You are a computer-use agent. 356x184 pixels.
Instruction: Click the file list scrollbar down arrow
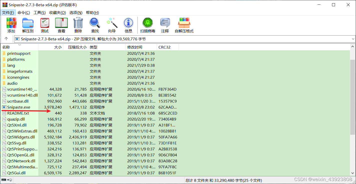[353, 173]
